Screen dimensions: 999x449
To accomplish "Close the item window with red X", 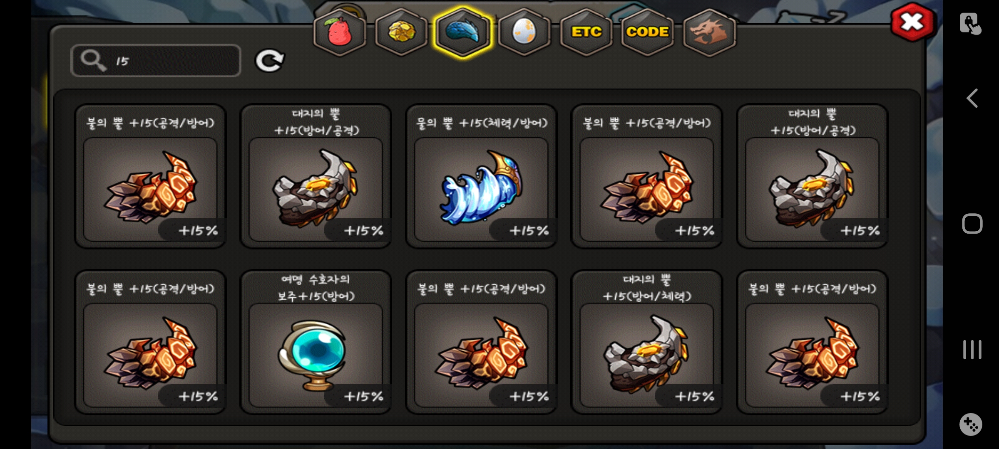I will (912, 22).
